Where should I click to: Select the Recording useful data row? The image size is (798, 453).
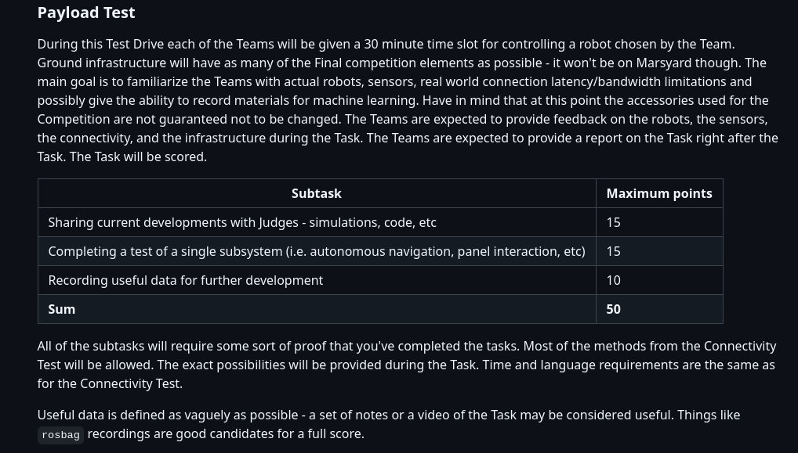click(x=380, y=280)
